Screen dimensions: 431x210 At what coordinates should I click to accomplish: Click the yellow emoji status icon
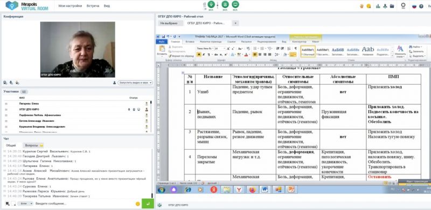point(369,6)
